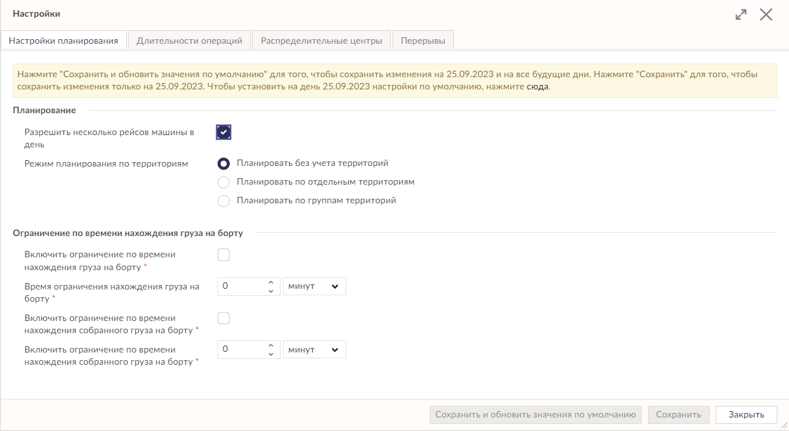Enable cargo on-board time restriction checkbox
Viewport: 789px width, 431px height.
coord(223,255)
